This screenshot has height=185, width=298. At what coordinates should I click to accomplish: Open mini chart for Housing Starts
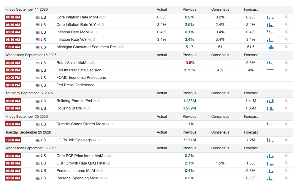270,108
